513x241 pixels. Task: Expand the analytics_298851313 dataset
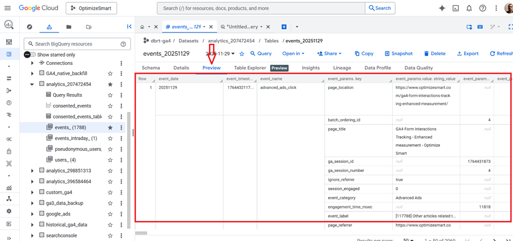[32, 171]
